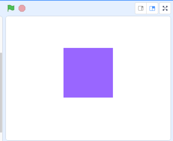This screenshot has height=141, width=173.
Task: Stop all scripts with the red octagon
Action: tap(22, 8)
